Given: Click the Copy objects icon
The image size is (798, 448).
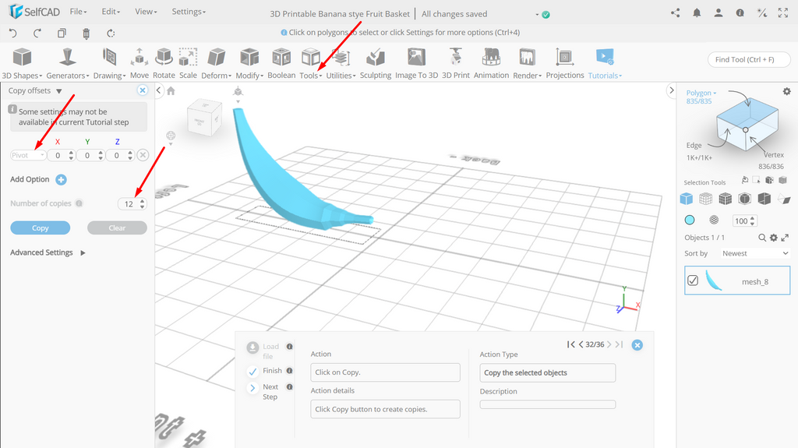Looking at the screenshot, I should (x=62, y=34).
